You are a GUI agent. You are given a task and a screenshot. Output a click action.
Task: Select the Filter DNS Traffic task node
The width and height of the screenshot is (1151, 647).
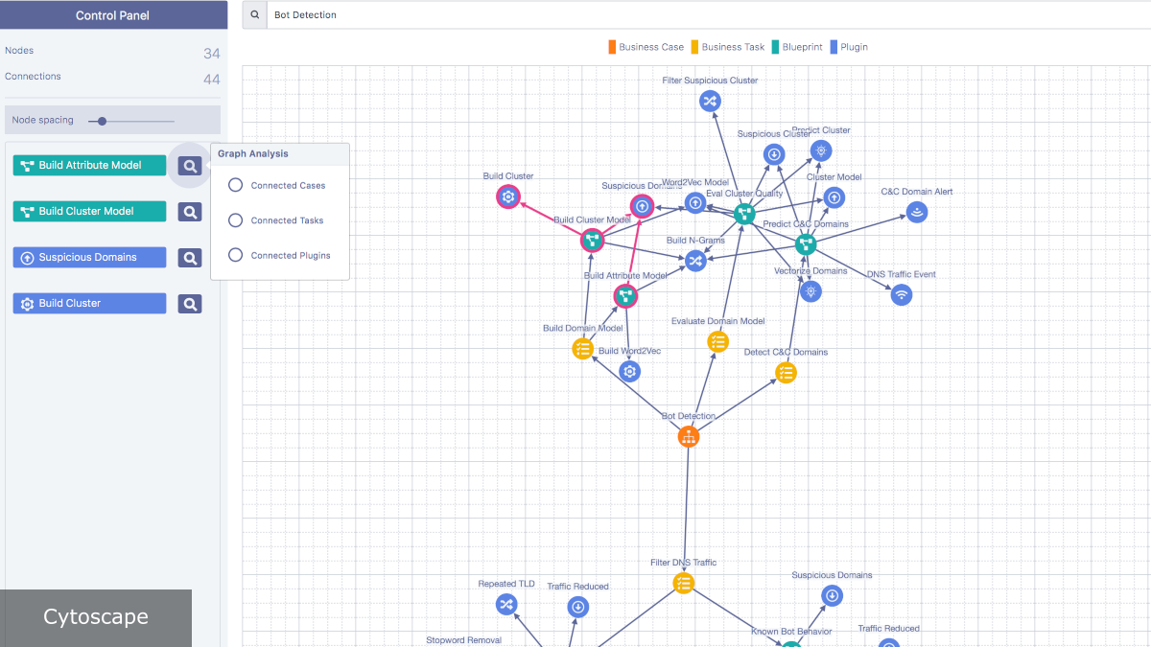coord(683,583)
